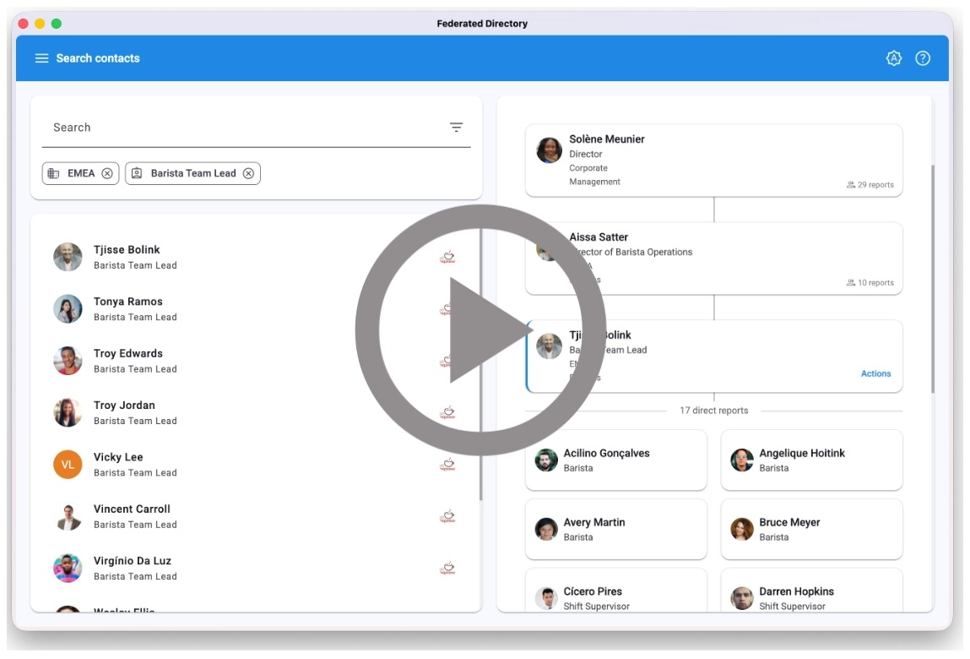This screenshot has width=970, height=659.
Task: Click Troy Jordan's avatar photo
Action: [68, 412]
